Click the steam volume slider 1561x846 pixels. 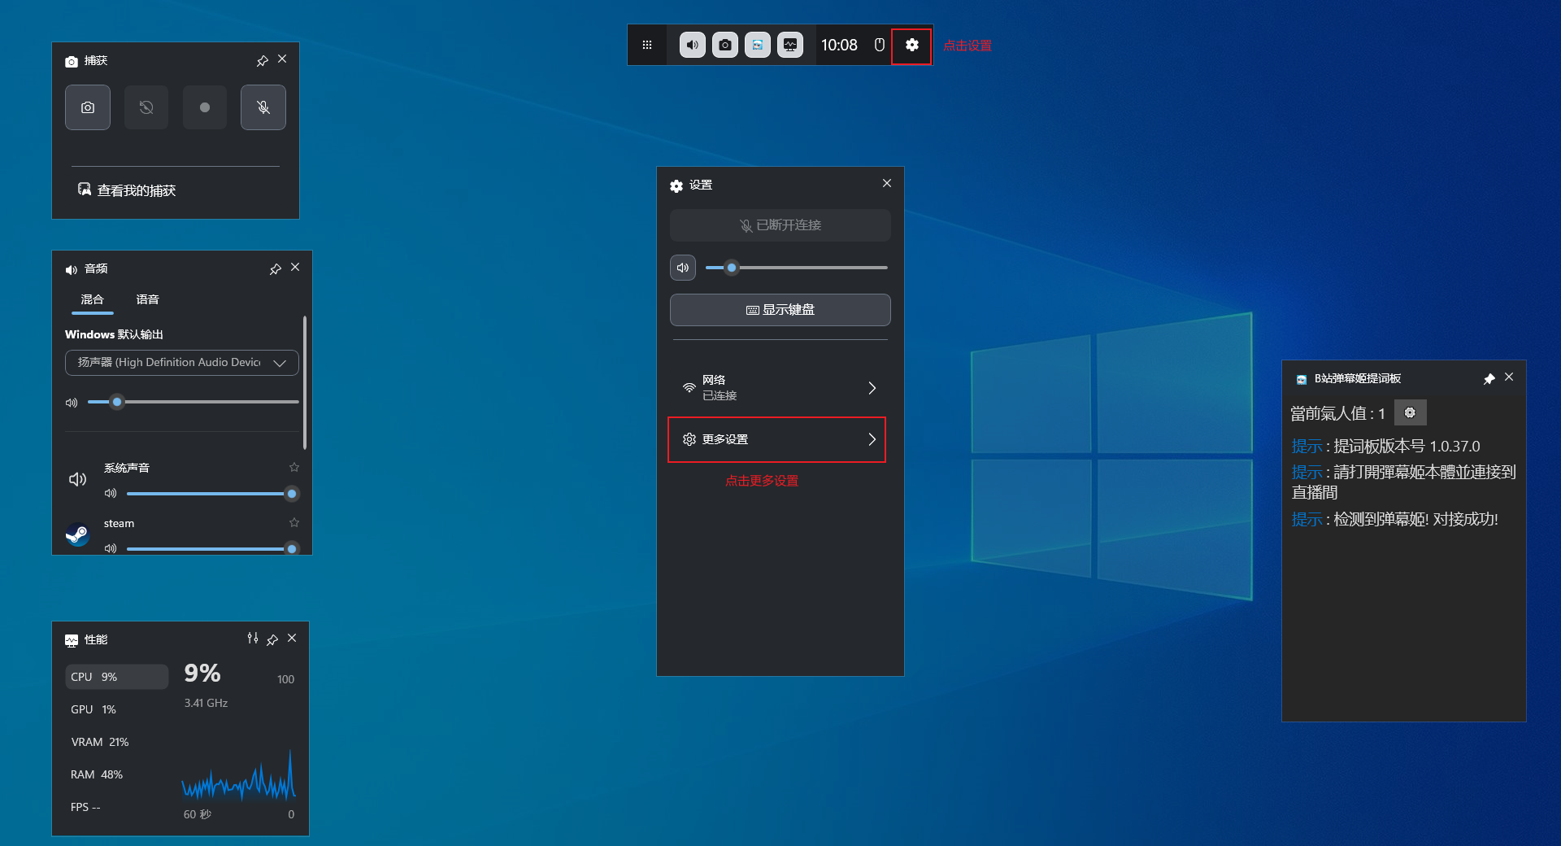coord(207,549)
